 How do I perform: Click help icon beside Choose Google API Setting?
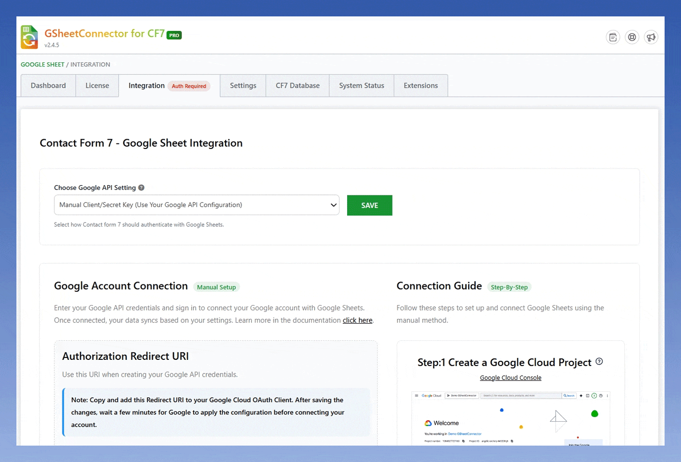click(x=141, y=187)
